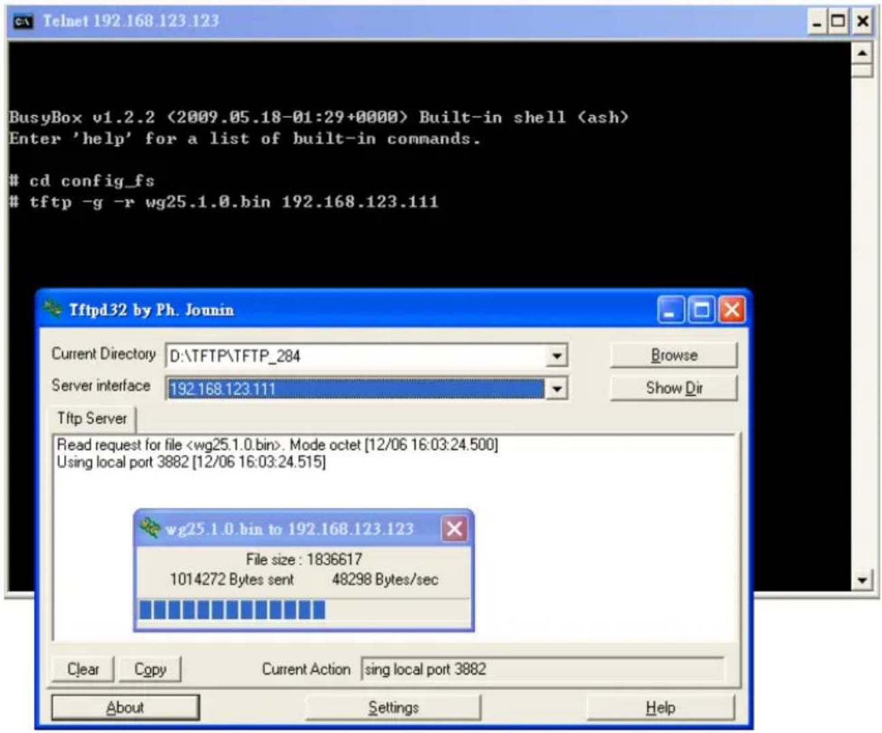Click the '48298 Bytes/sec' text
The width and height of the screenshot is (882, 733).
click(x=385, y=580)
